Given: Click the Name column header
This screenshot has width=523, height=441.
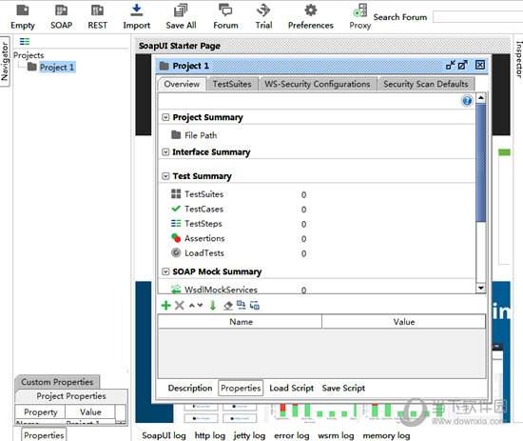Looking at the screenshot, I should tap(241, 322).
